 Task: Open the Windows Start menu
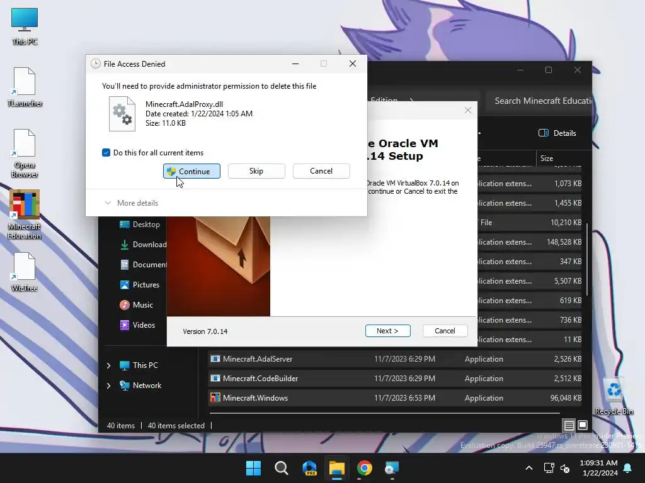point(253,468)
